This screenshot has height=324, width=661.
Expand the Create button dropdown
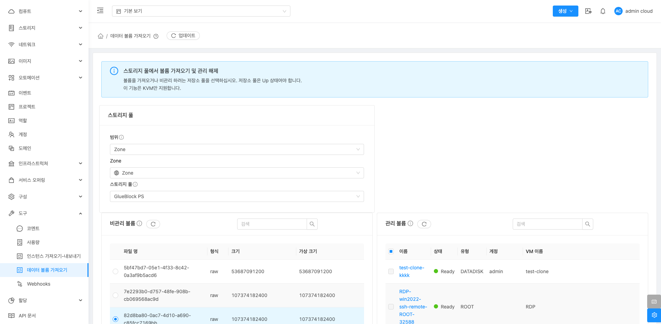[x=565, y=11]
